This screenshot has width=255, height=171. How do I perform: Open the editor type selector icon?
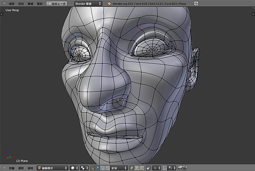(4, 168)
